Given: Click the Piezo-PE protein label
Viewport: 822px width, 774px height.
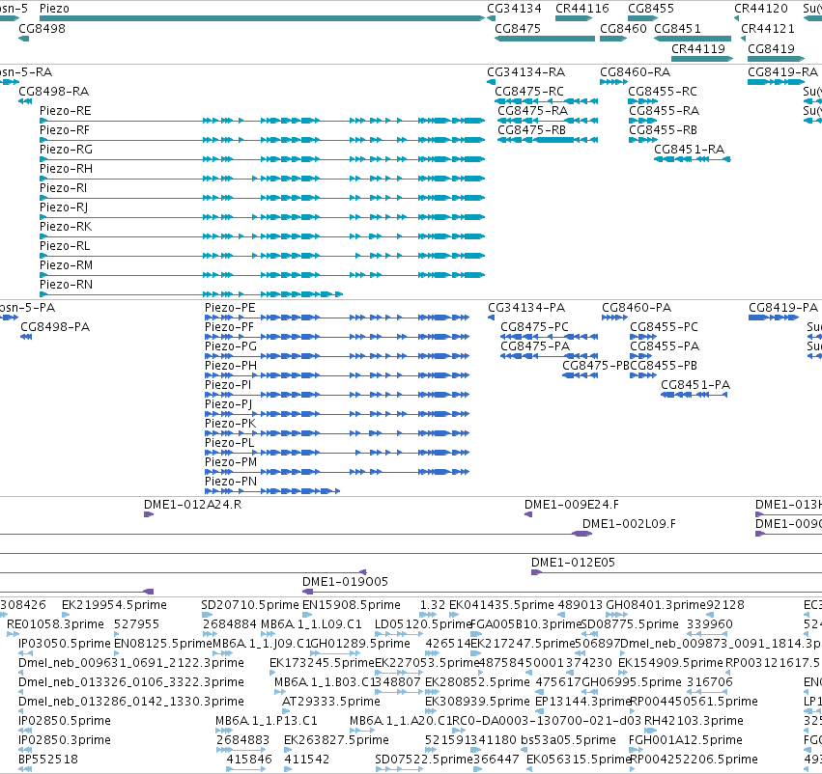Looking at the screenshot, I should pos(230,308).
